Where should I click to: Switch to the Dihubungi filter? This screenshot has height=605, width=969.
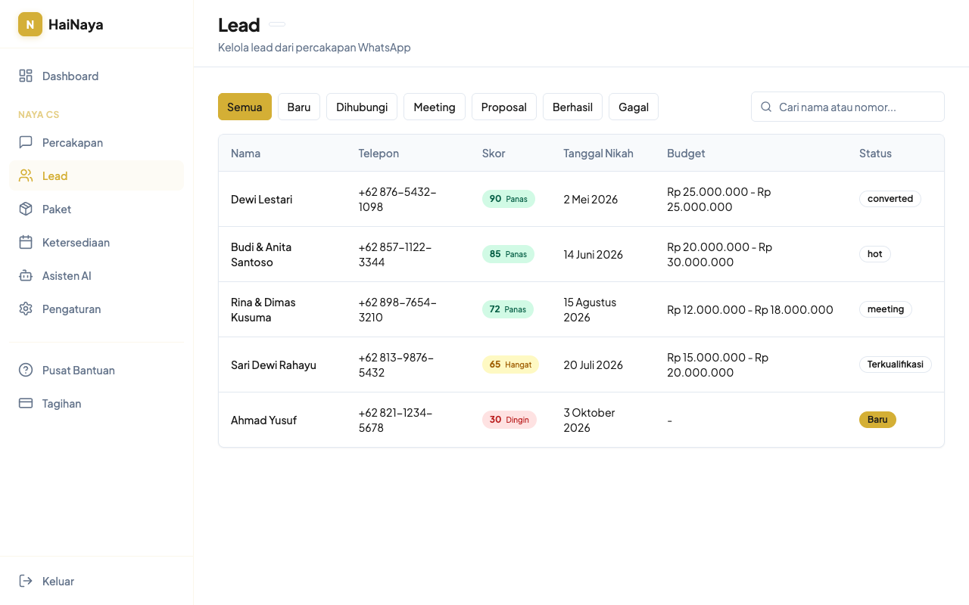click(x=362, y=107)
